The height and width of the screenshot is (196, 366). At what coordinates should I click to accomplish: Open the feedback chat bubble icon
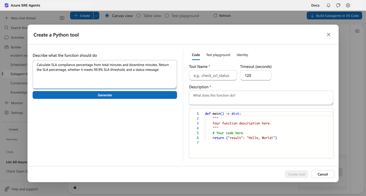point(338,5)
